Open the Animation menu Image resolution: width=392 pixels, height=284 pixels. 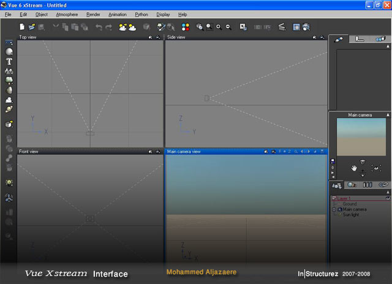coord(118,15)
